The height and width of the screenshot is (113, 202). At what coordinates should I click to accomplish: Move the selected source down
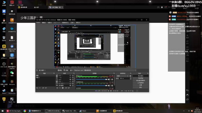69,88
